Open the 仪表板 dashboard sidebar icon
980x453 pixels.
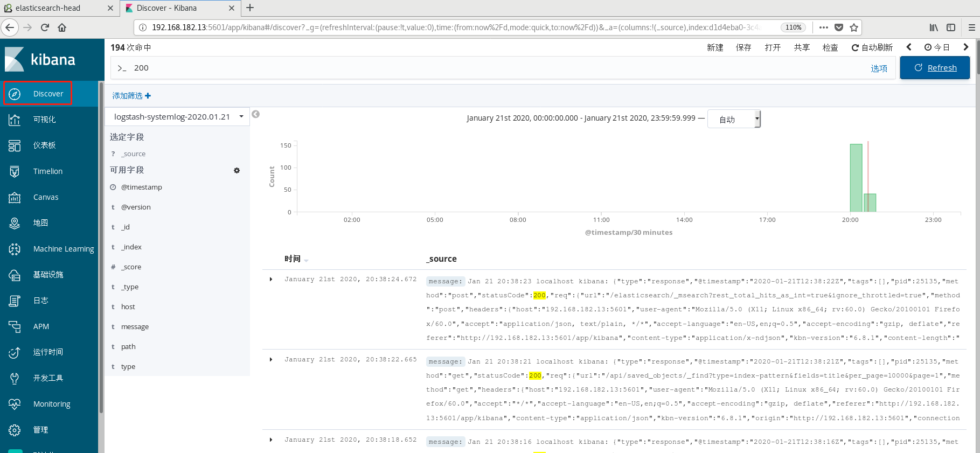15,145
